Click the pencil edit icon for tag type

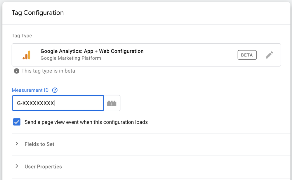coord(269,55)
